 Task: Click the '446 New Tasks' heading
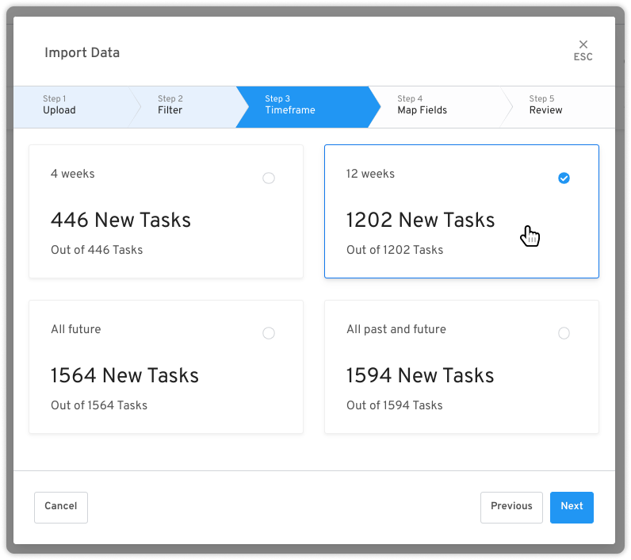[120, 221]
